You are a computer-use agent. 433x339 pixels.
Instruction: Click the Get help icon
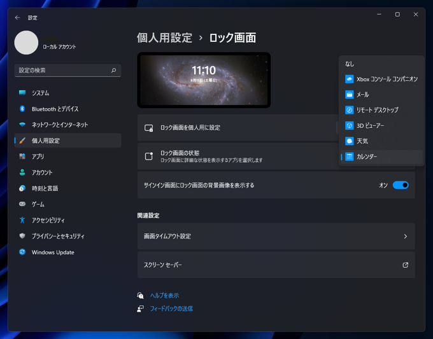(x=140, y=296)
